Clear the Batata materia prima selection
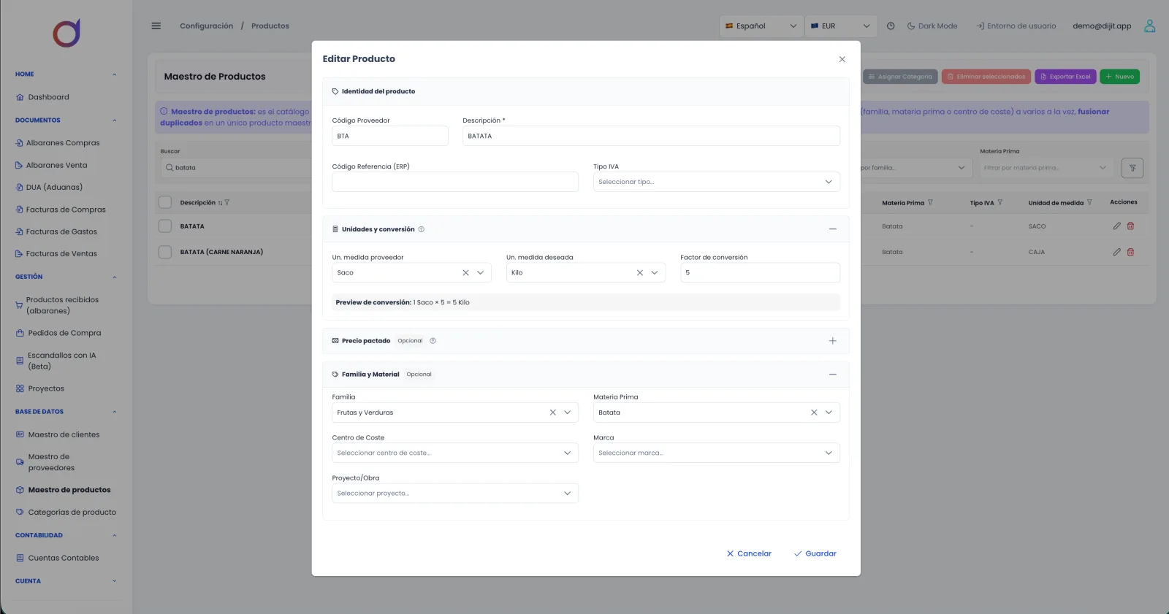Screen dimensions: 1169x614 [x=814, y=412]
